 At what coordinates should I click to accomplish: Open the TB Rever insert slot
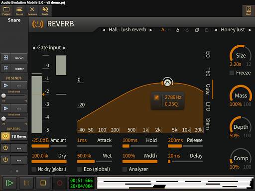pos(19,136)
